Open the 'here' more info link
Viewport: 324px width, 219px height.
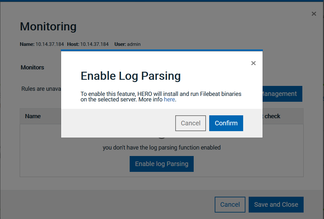coord(169,99)
